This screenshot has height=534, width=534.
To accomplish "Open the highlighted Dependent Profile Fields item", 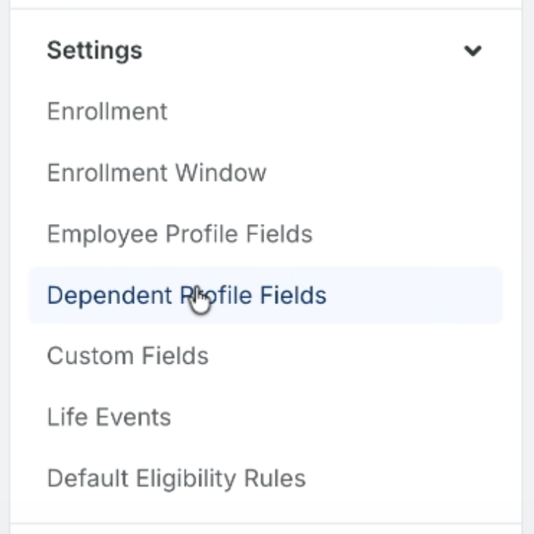I will click(x=266, y=295).
